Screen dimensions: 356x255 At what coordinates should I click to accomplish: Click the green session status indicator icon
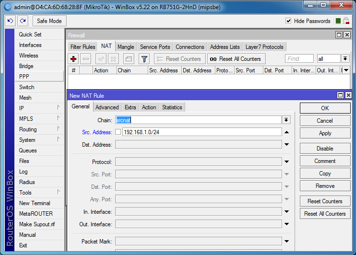pyautogui.click(x=338, y=21)
